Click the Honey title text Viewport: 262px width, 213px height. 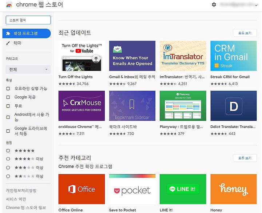click(x=216, y=210)
